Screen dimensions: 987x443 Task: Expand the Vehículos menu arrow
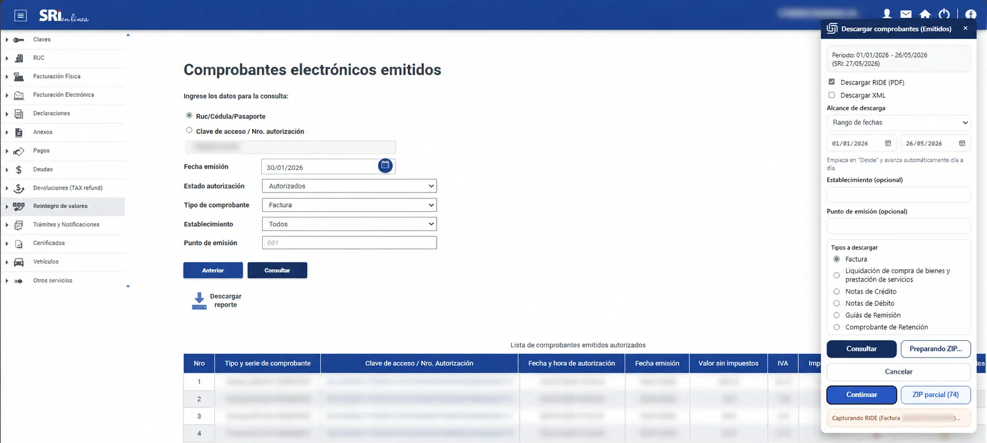point(7,262)
